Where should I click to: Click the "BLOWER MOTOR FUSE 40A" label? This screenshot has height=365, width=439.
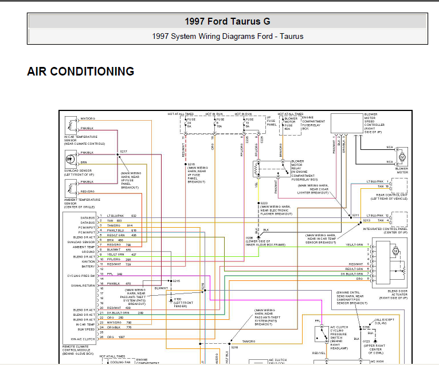(291, 124)
